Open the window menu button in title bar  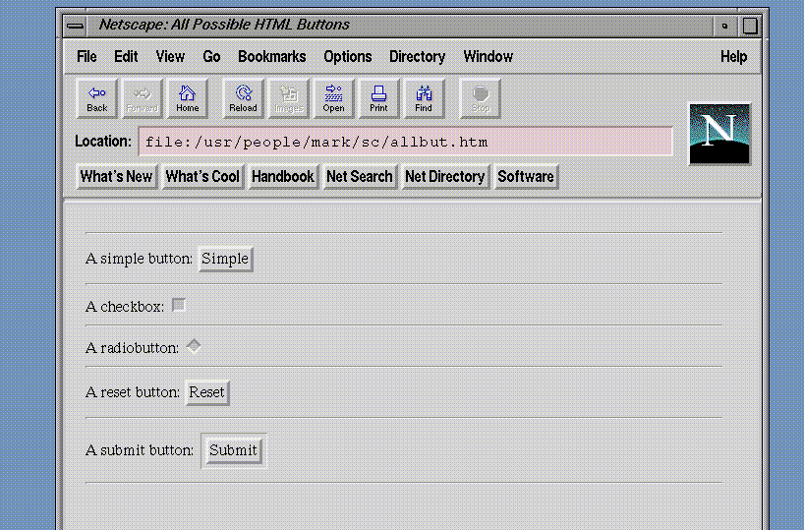coord(76,26)
